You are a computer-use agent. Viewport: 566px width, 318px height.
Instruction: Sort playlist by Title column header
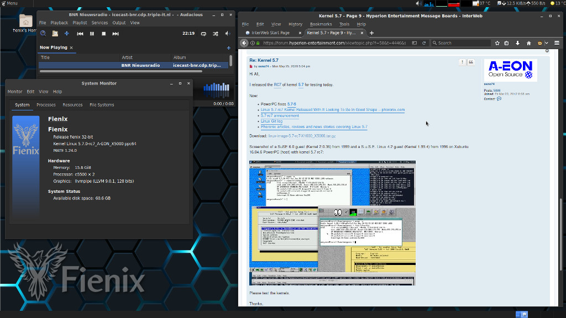point(79,57)
